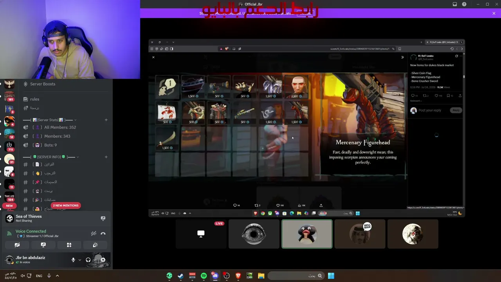Screen dimensions: 501x282
Task: Open the server with the 8 badge
Action: (x=9, y=171)
